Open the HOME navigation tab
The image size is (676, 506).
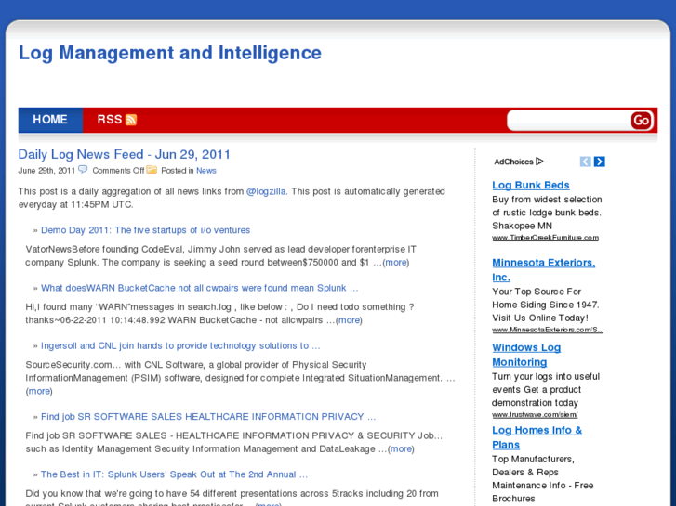[x=50, y=120]
